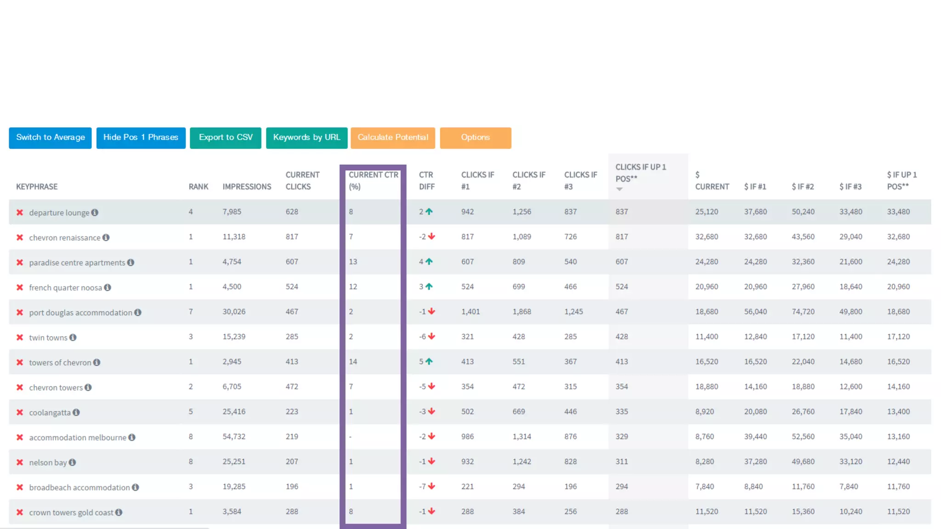Image resolution: width=941 pixels, height=529 pixels.
Task: Click Export to CSV button
Action: coord(225,138)
